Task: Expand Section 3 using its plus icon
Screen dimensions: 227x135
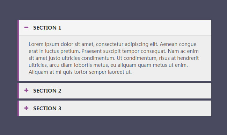Action: [x=26, y=108]
